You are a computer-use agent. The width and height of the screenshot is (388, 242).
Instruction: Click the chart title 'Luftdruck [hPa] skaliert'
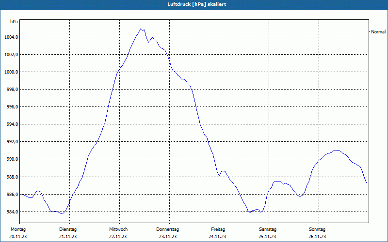click(197, 4)
